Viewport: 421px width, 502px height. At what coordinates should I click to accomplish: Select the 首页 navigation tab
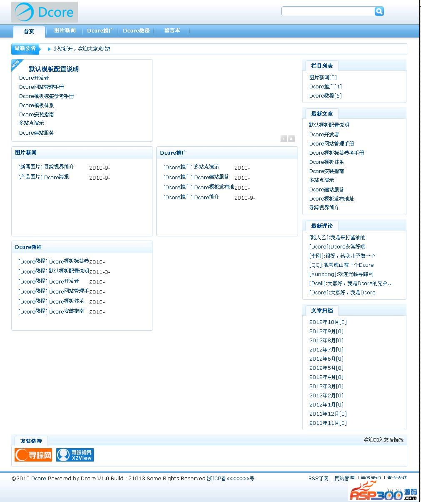[29, 32]
